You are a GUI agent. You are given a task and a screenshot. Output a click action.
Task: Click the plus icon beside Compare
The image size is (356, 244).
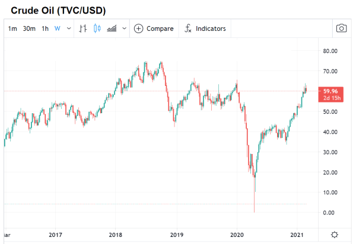pos(138,28)
